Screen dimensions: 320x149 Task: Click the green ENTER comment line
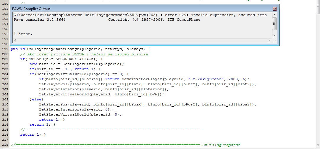(84, 54)
